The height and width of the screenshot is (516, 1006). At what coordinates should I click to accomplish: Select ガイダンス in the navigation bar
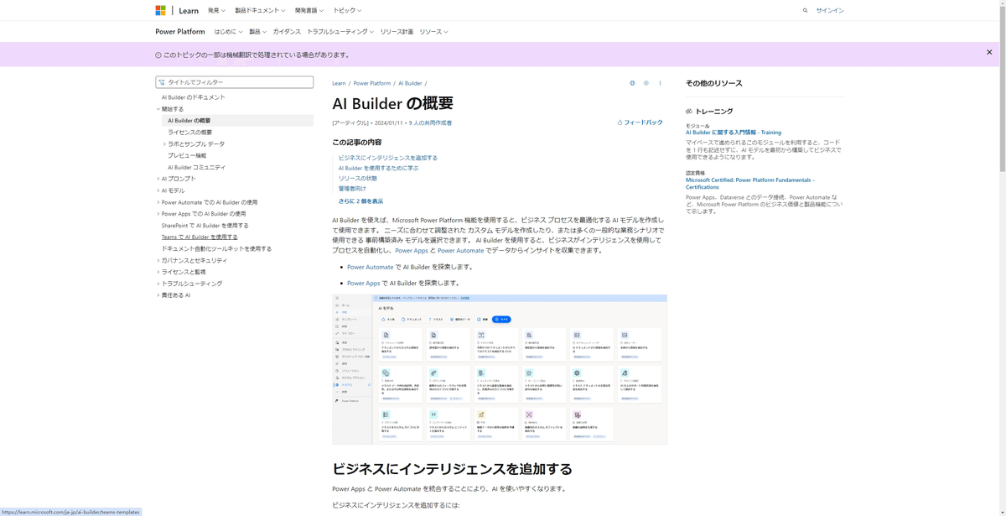[287, 32]
